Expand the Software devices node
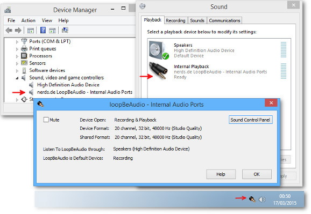Viewport: 311px width, 214px height. (x=17, y=71)
